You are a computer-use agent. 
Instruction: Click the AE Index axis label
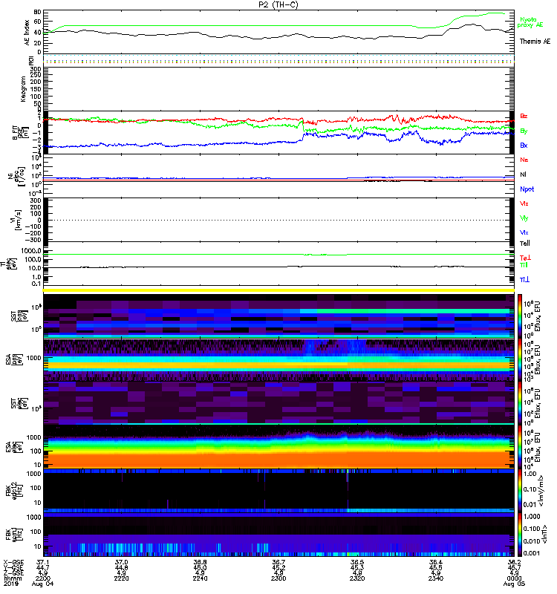(x=27, y=33)
